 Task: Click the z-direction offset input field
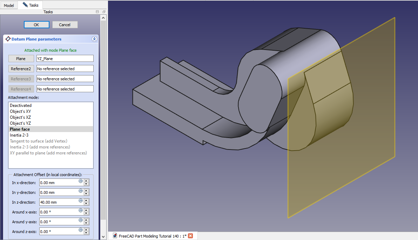(58, 202)
